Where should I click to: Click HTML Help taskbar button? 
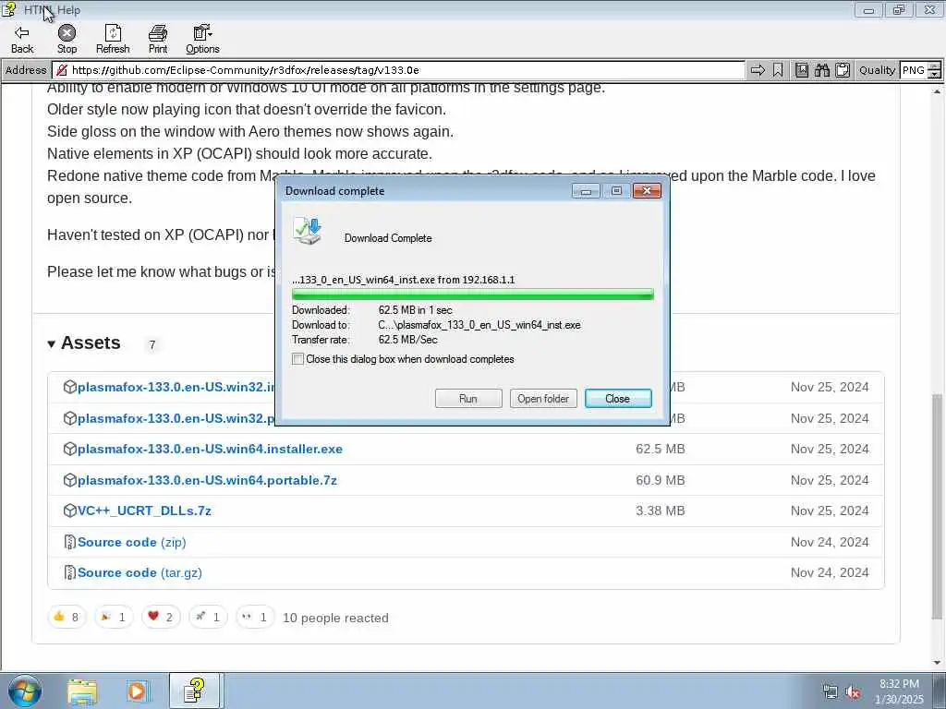[195, 691]
